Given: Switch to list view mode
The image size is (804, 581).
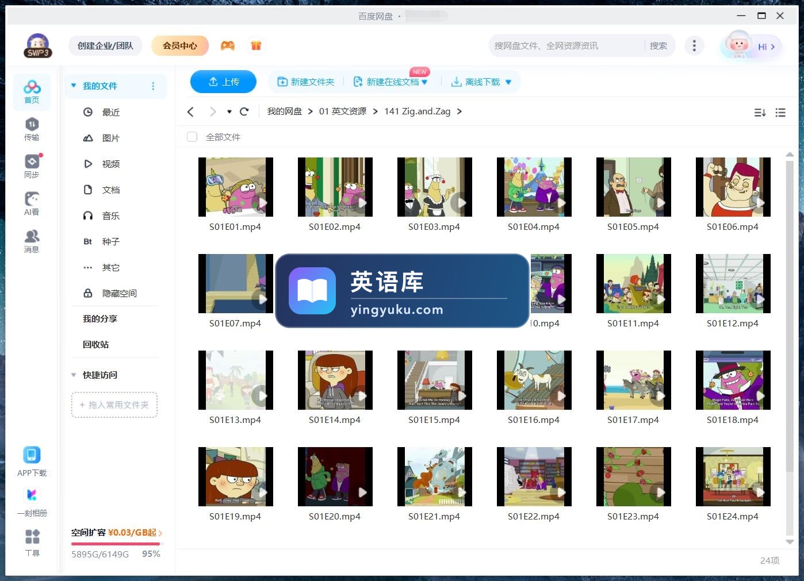Looking at the screenshot, I should click(x=780, y=113).
